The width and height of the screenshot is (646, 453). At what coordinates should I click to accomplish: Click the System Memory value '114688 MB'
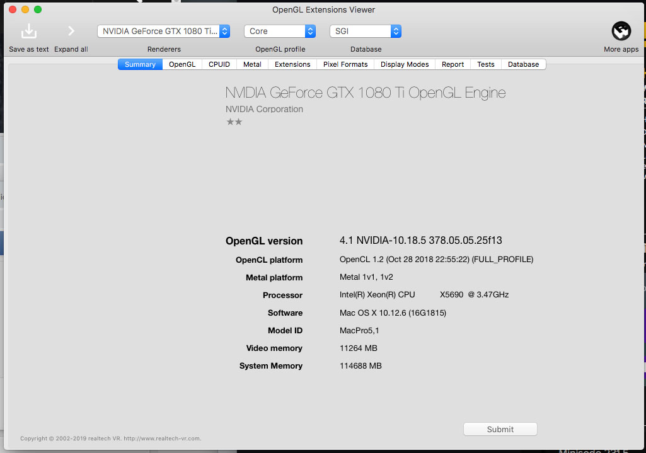360,366
